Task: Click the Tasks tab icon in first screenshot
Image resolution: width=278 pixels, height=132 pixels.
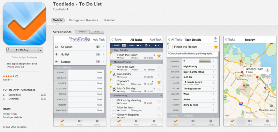Action: click(x=62, y=121)
